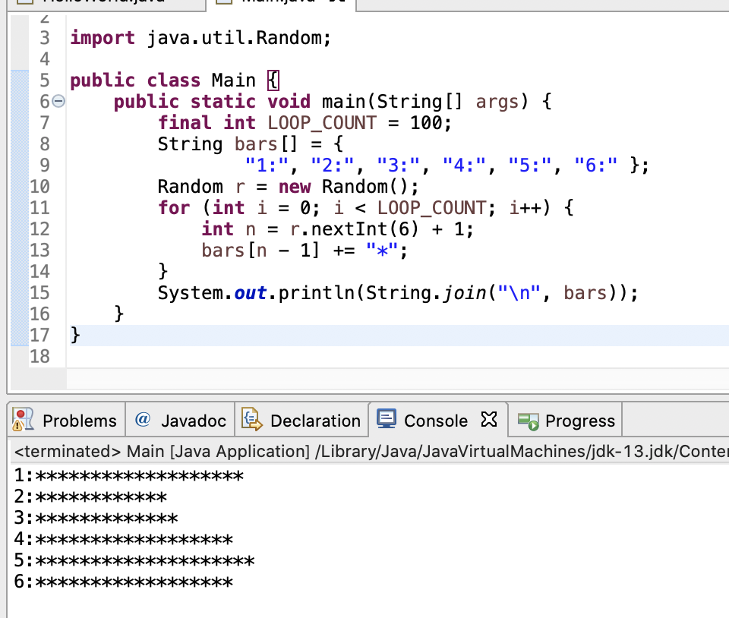Switch to the Progress tab

click(566, 420)
